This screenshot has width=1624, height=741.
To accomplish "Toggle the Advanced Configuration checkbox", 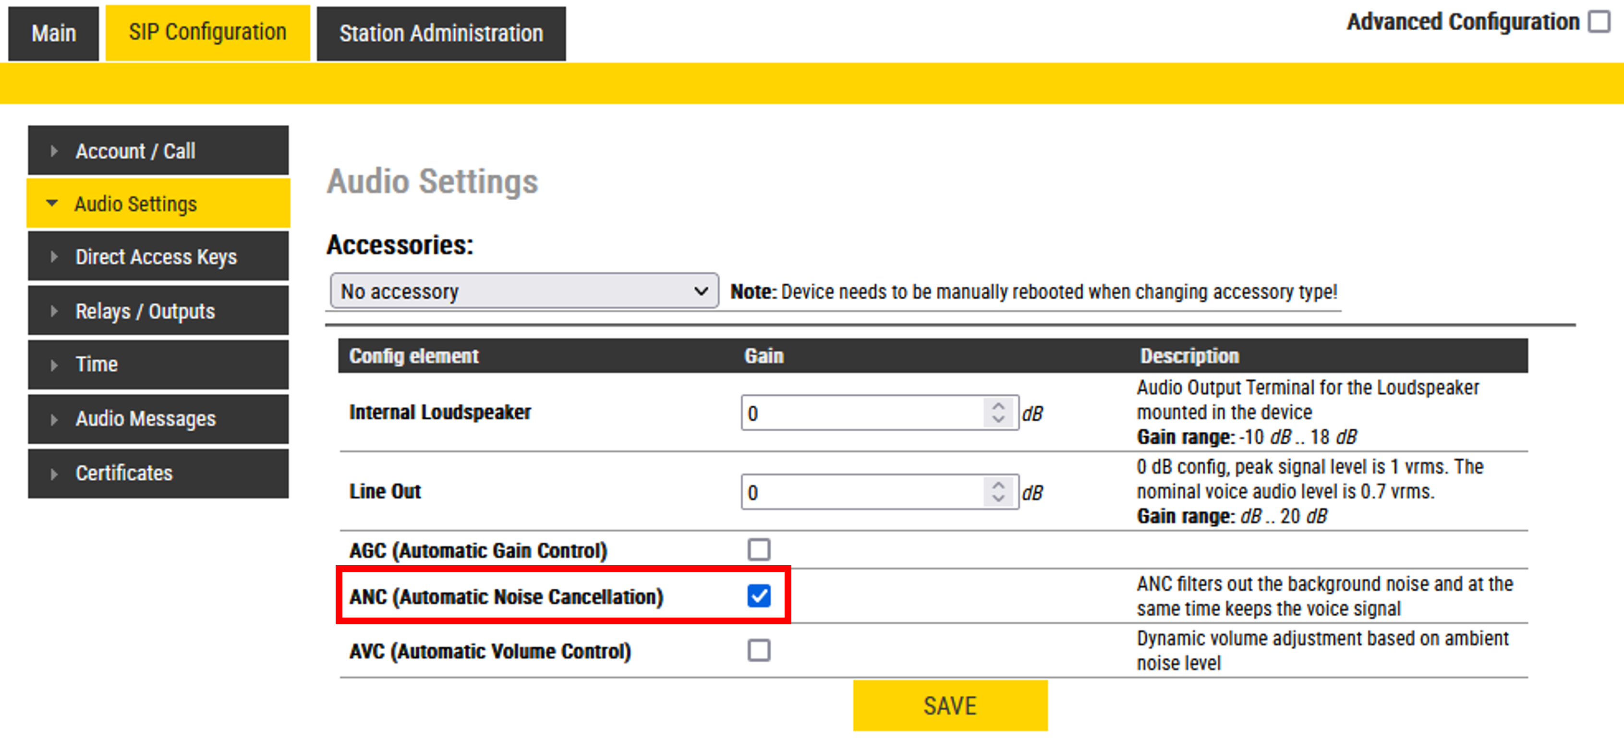I will click(1599, 22).
